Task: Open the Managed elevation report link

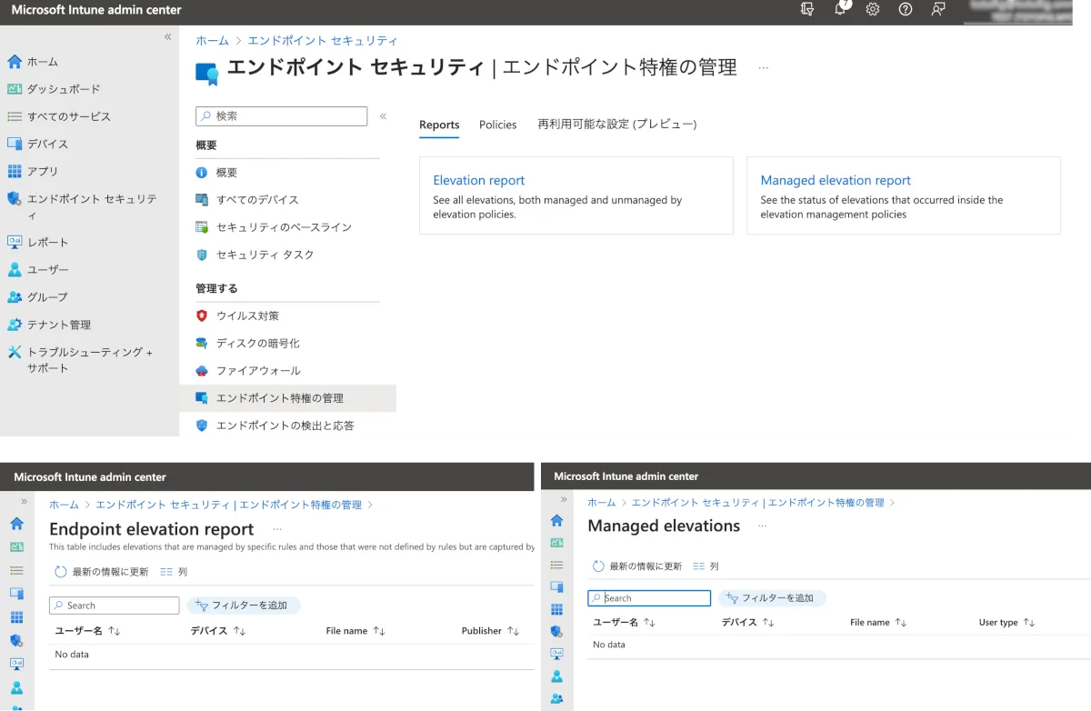Action: [x=835, y=180]
